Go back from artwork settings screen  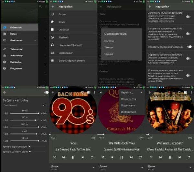click(x=150, y=6)
